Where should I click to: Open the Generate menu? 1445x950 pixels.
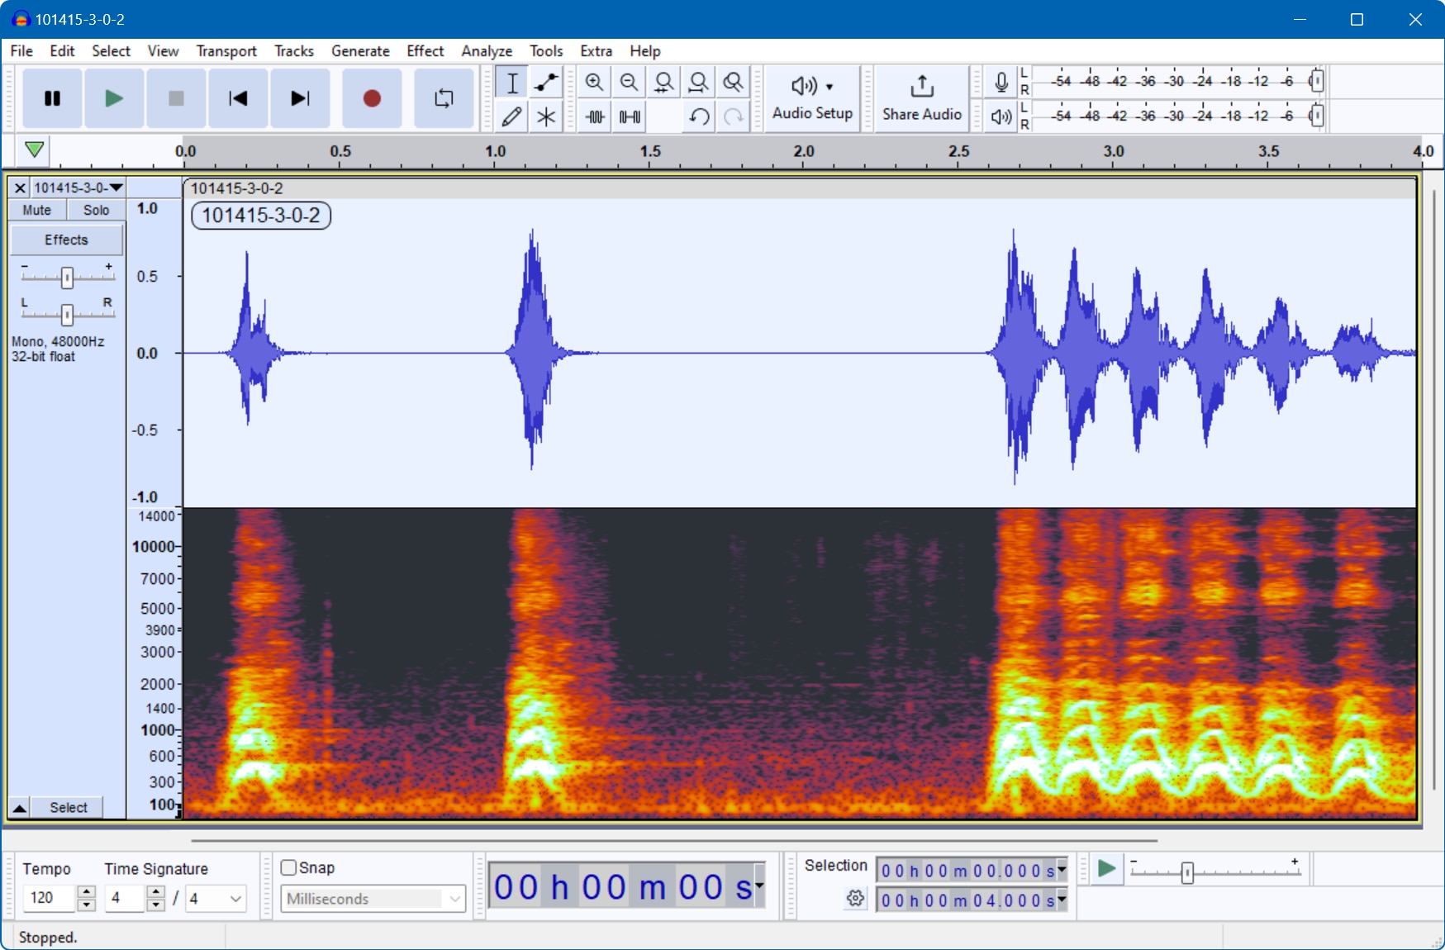pos(360,51)
